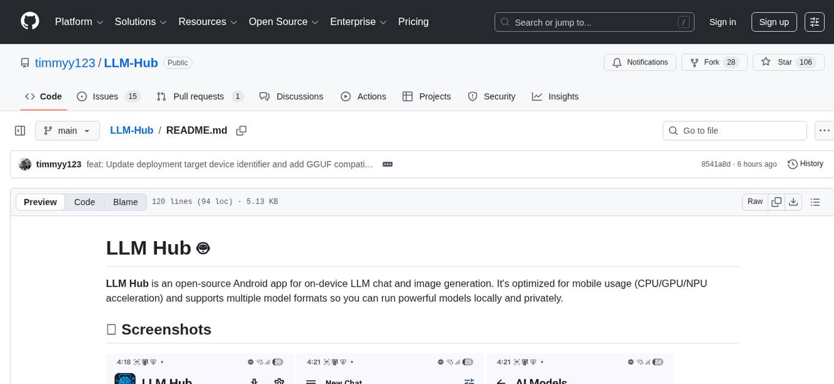Click the Go to file search box
The height and width of the screenshot is (384, 834).
(x=734, y=131)
